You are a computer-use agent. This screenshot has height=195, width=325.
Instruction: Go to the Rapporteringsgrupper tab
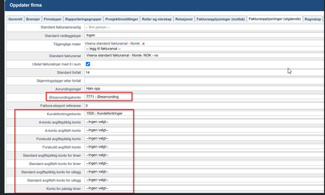83,19
